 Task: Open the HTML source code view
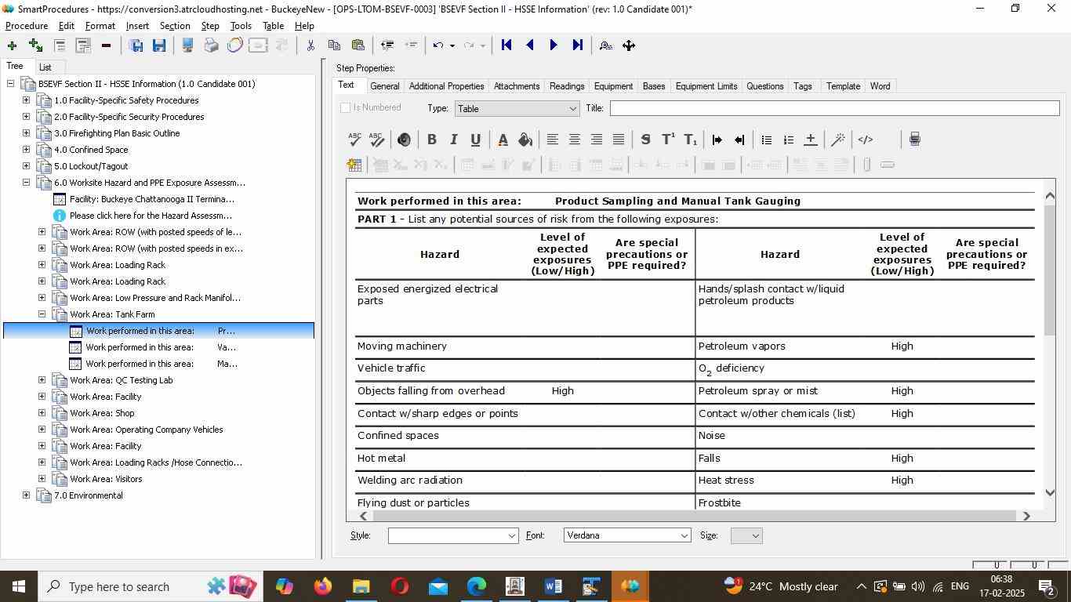coord(866,140)
